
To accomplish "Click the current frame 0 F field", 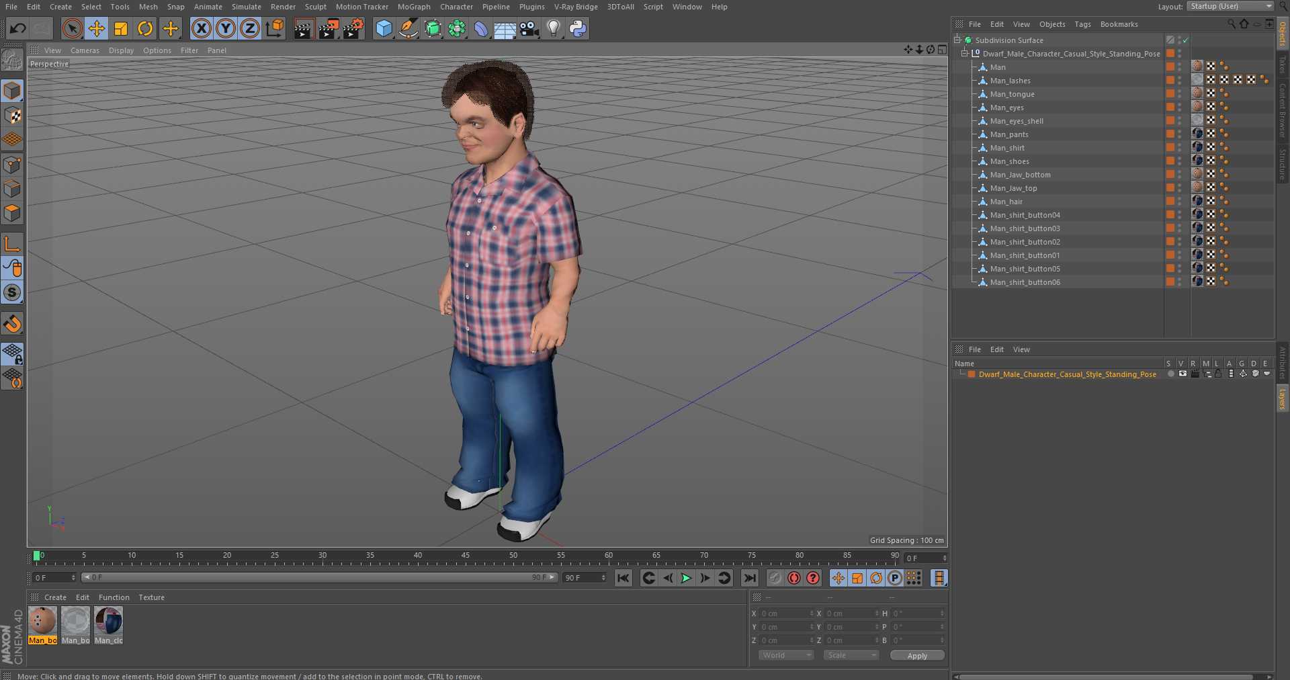I will click(x=926, y=558).
